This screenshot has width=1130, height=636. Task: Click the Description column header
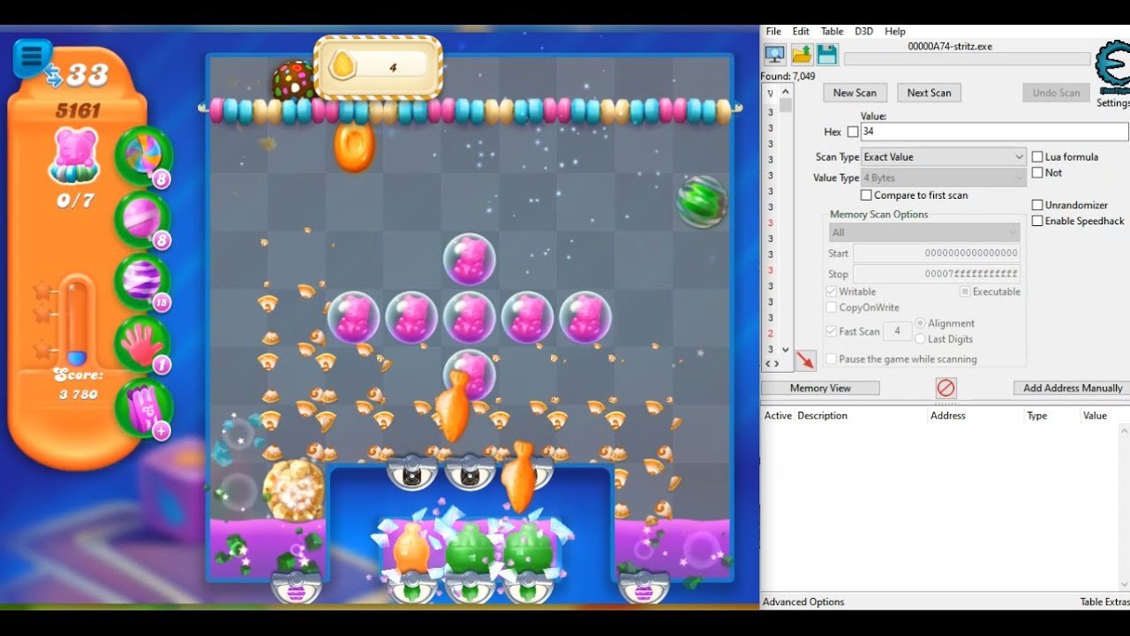(822, 415)
